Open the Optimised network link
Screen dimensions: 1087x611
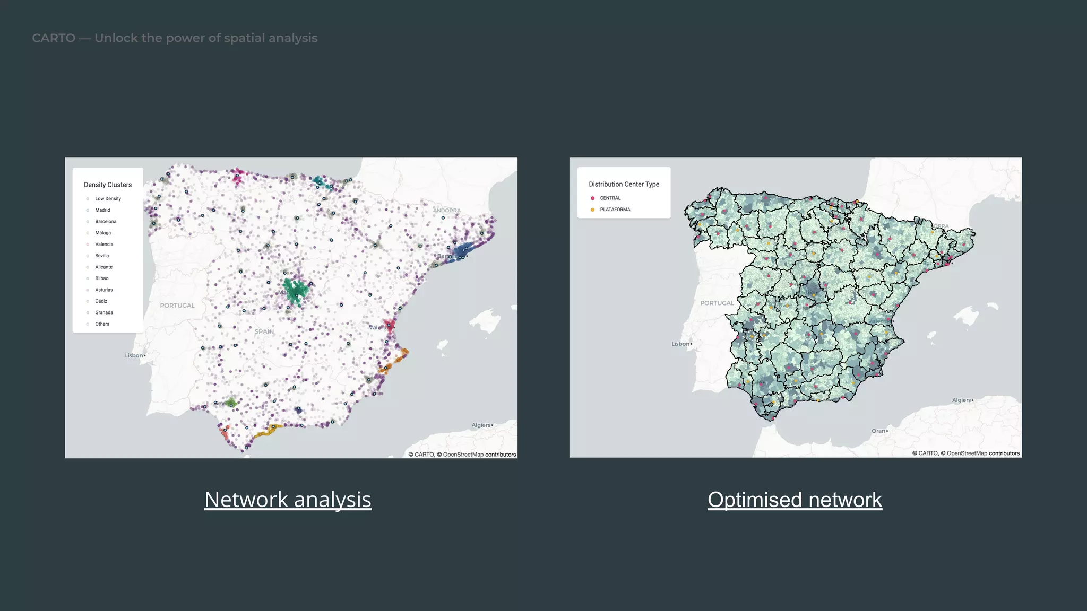(x=795, y=500)
